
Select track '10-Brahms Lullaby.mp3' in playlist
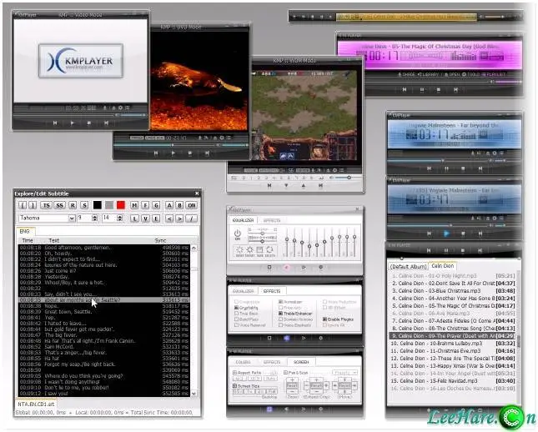click(453, 344)
